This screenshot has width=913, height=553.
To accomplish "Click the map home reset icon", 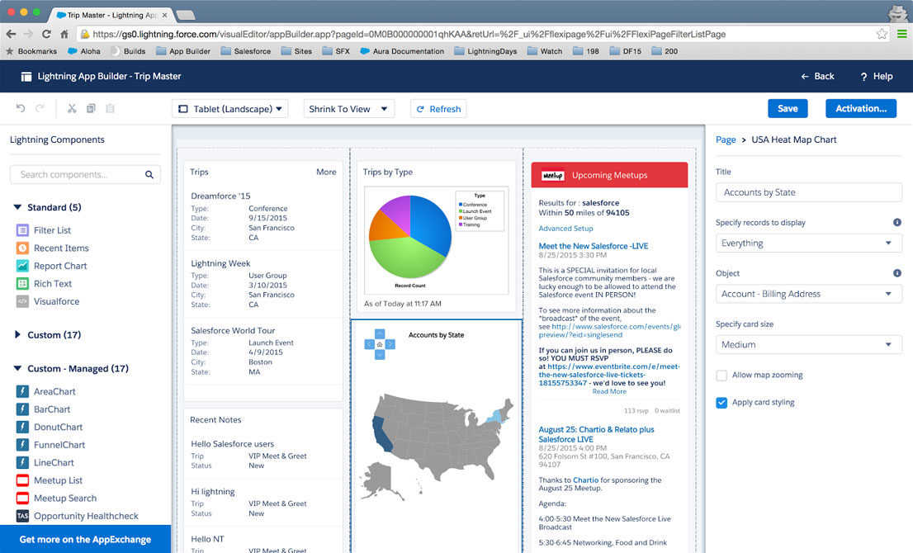I will pos(380,344).
